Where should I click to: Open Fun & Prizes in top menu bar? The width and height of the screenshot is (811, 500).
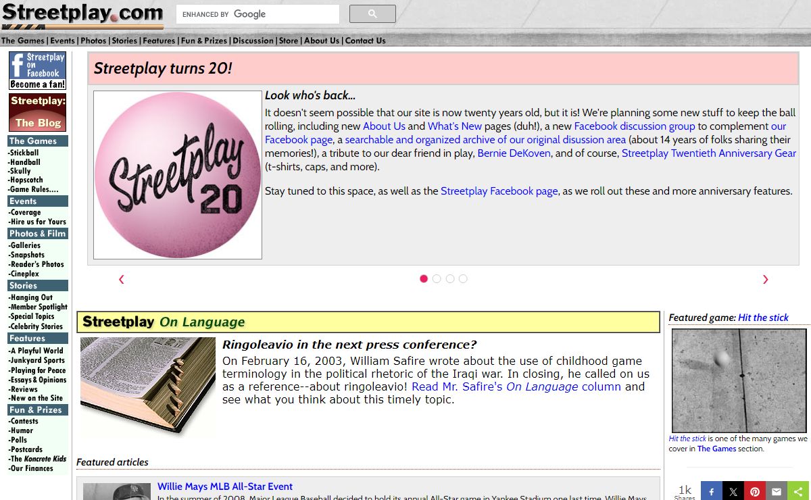(204, 41)
